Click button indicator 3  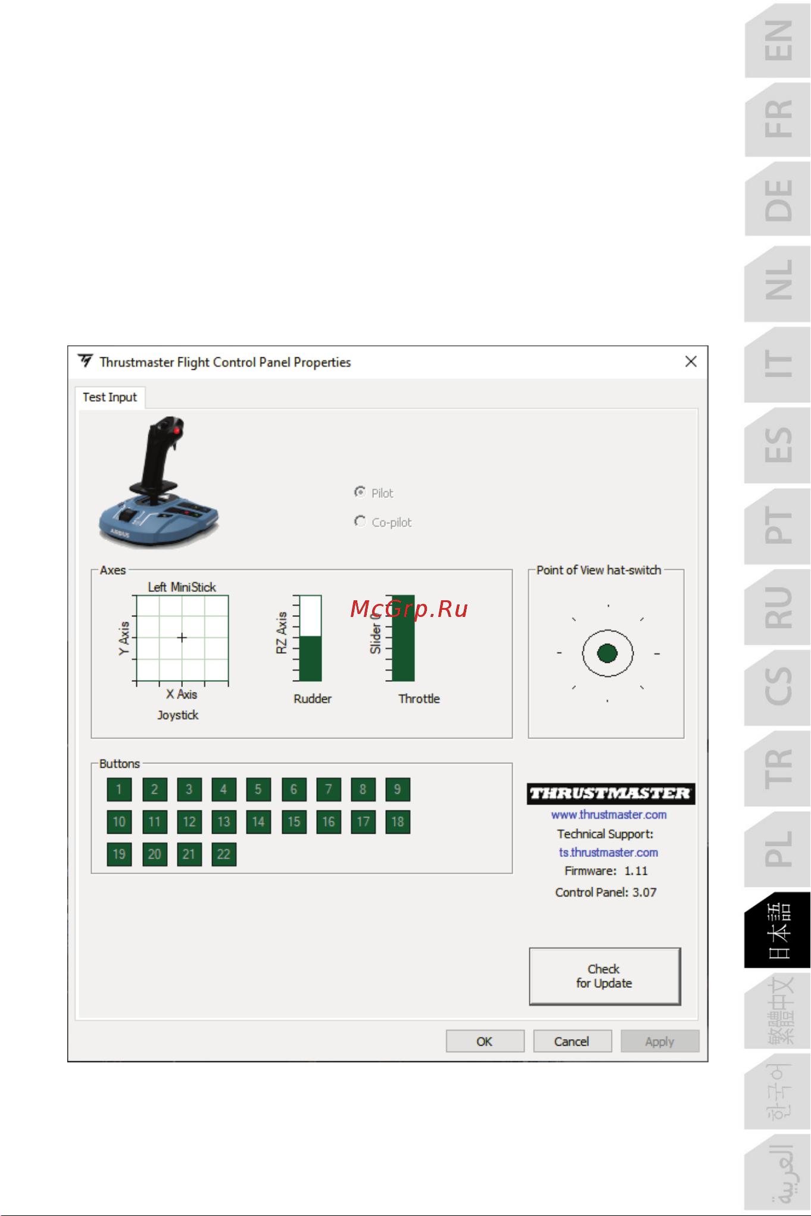click(x=189, y=790)
